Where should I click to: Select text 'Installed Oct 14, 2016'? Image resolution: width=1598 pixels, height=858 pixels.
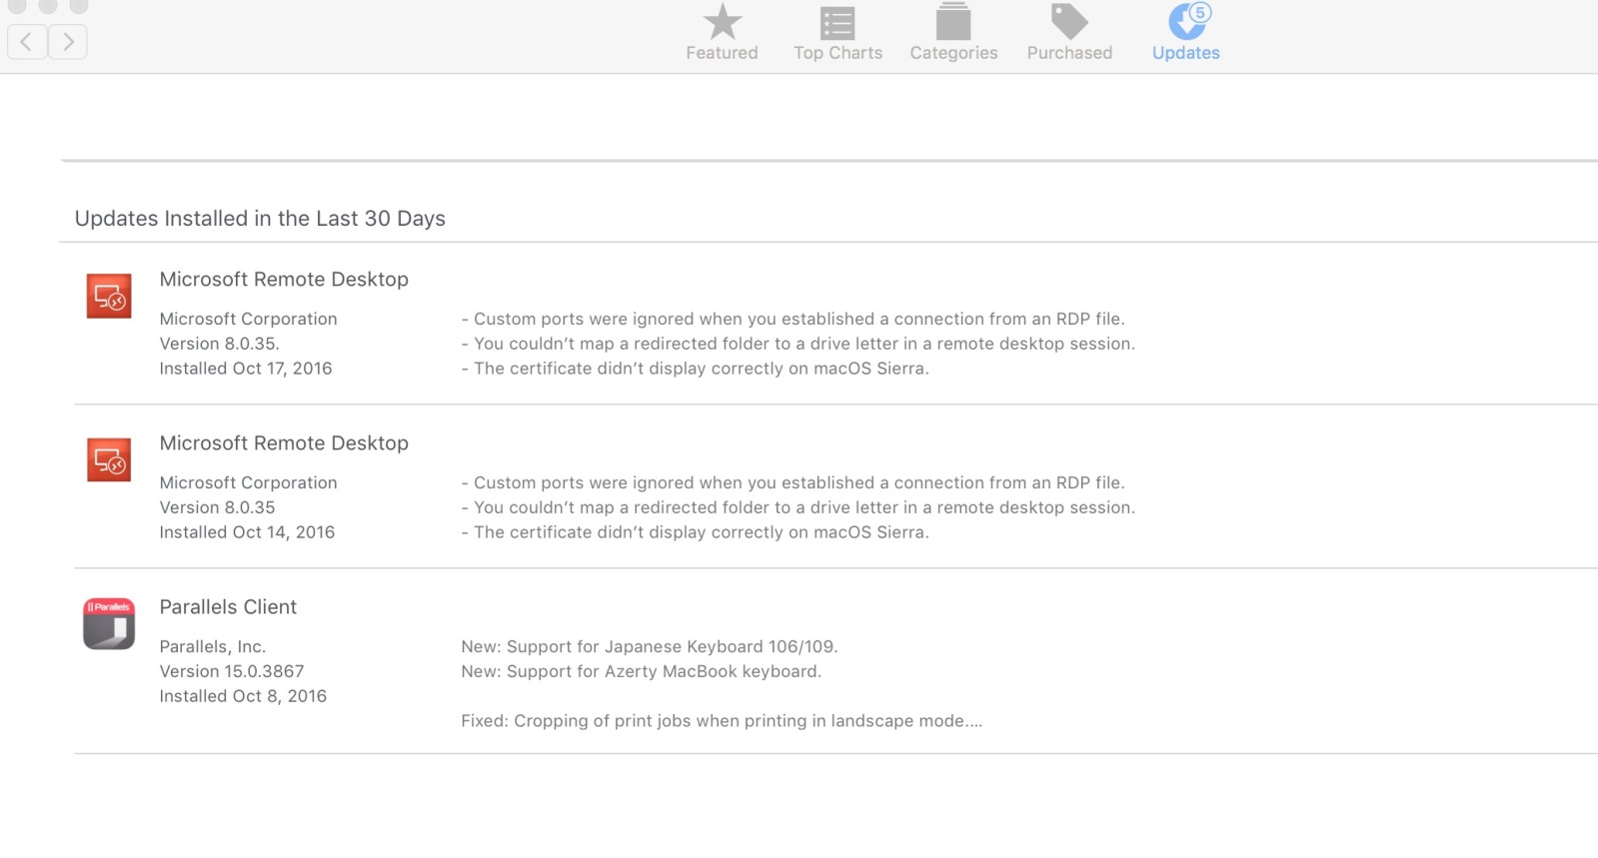tap(247, 532)
